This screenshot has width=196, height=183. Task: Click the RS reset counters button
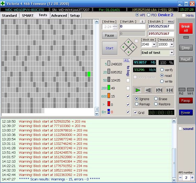coord(127,61)
